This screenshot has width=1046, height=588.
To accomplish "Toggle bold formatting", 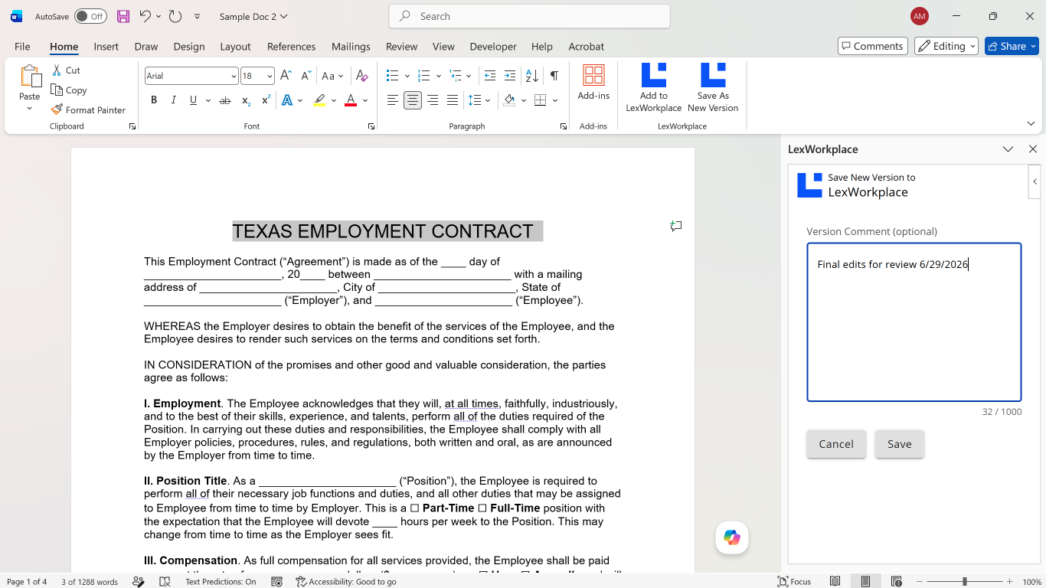I will point(154,100).
